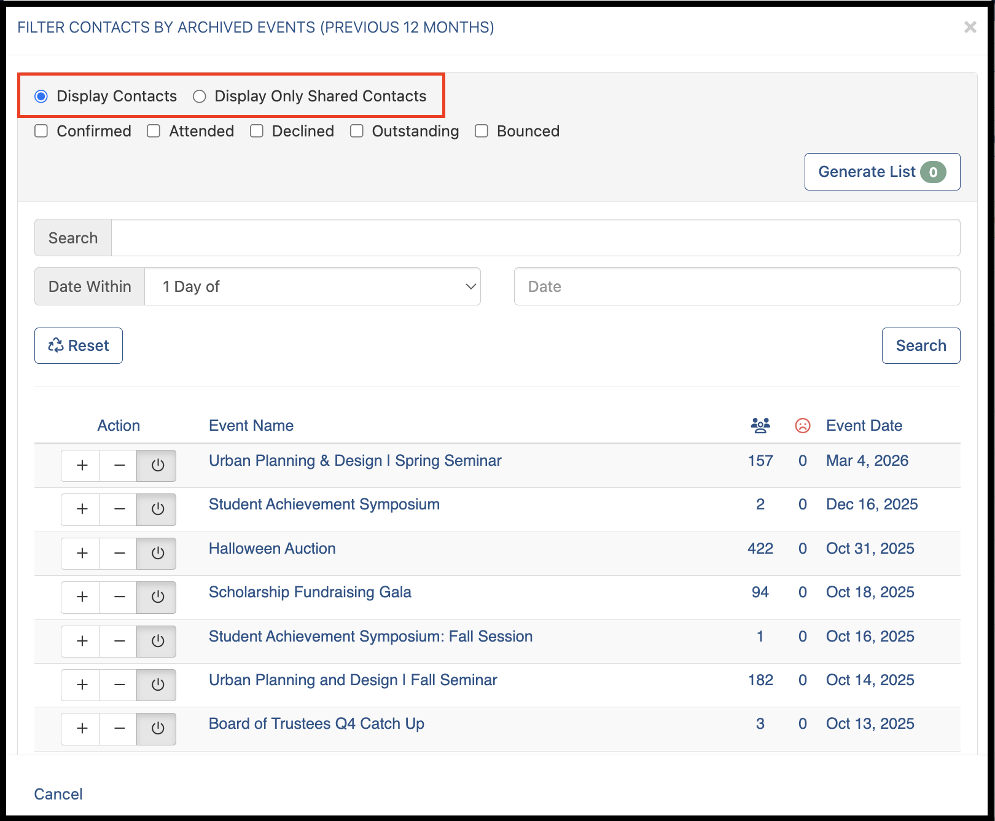
Task: Click power icon for Symposium: Fall Session
Action: pos(157,641)
